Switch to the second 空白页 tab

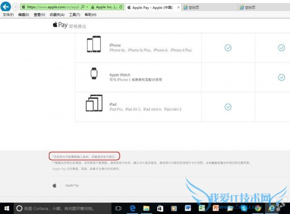[x=264, y=8]
